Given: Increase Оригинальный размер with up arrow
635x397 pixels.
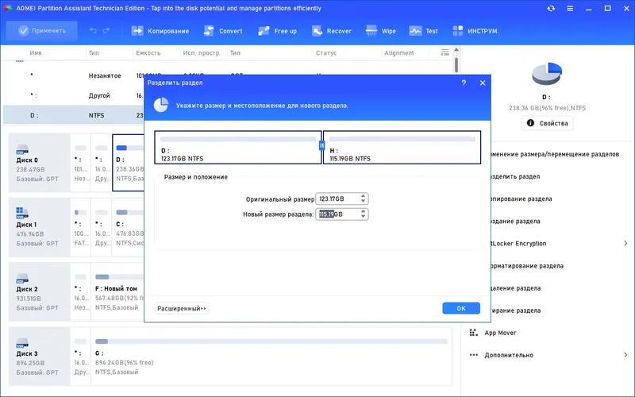Looking at the screenshot, I should [363, 196].
